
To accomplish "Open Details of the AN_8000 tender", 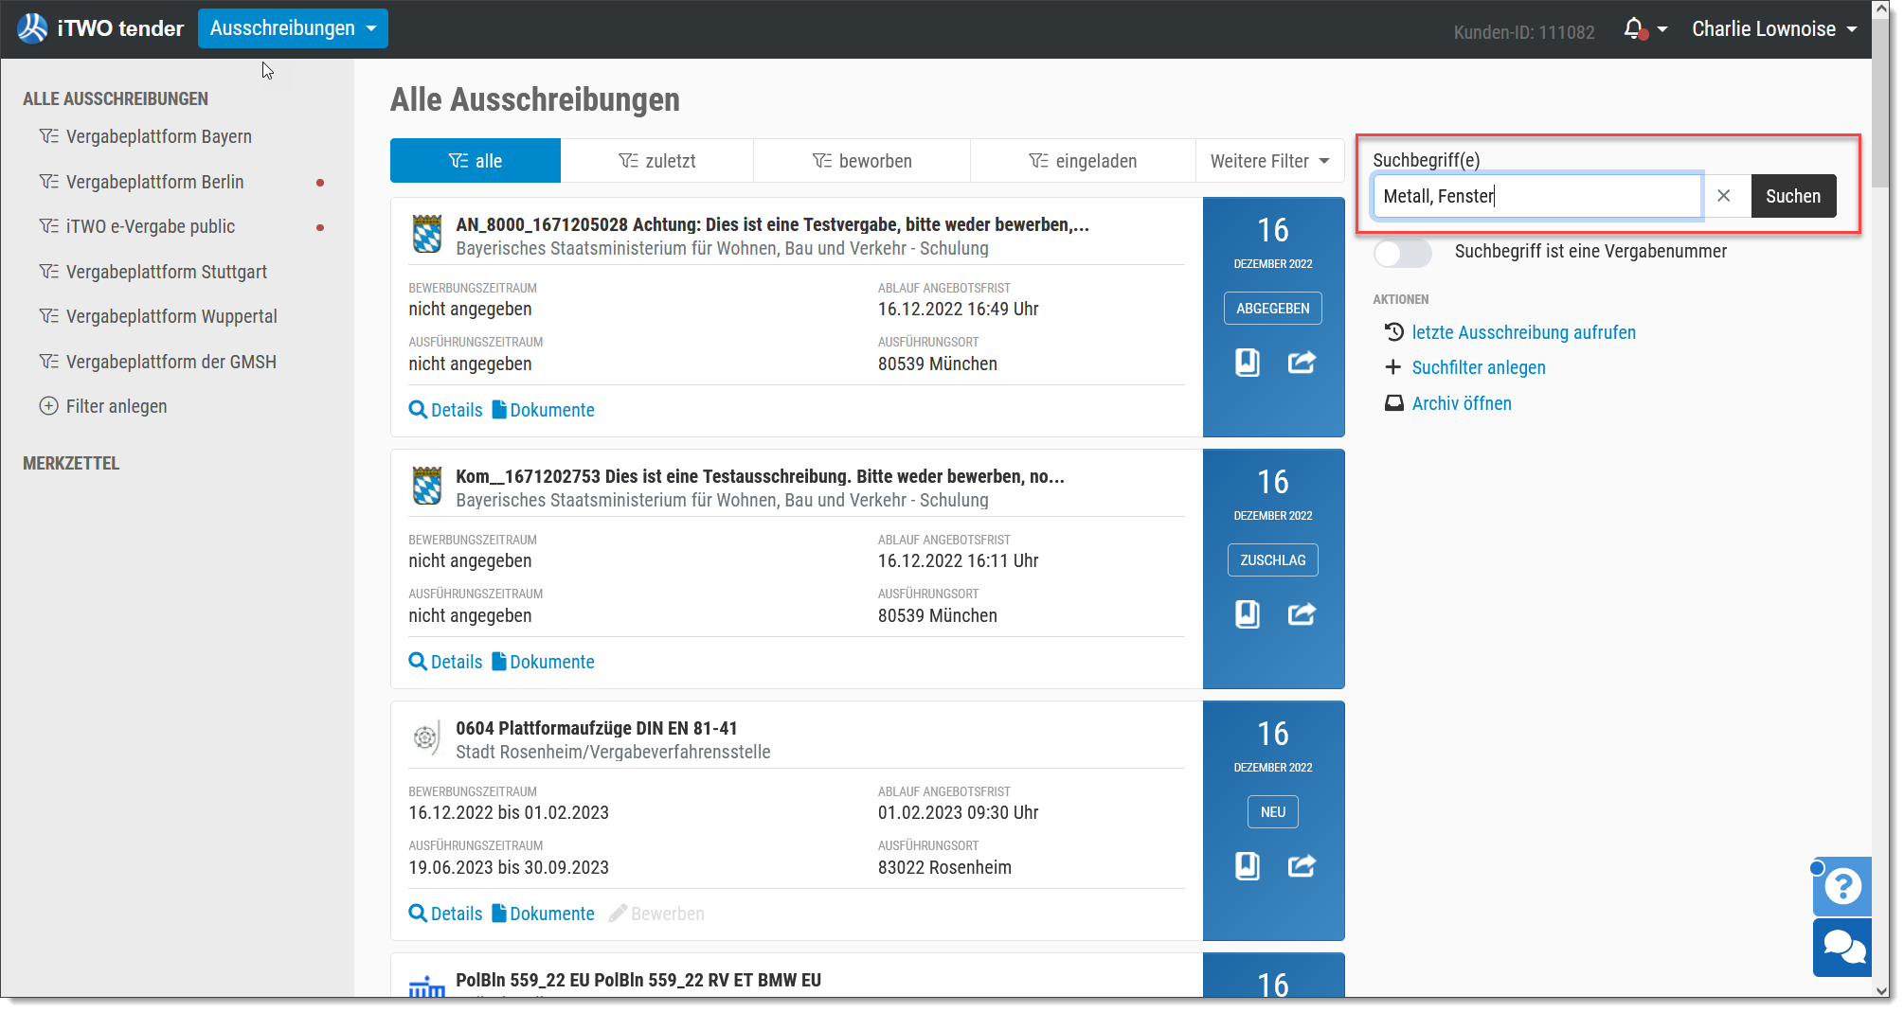I will click(x=446, y=410).
